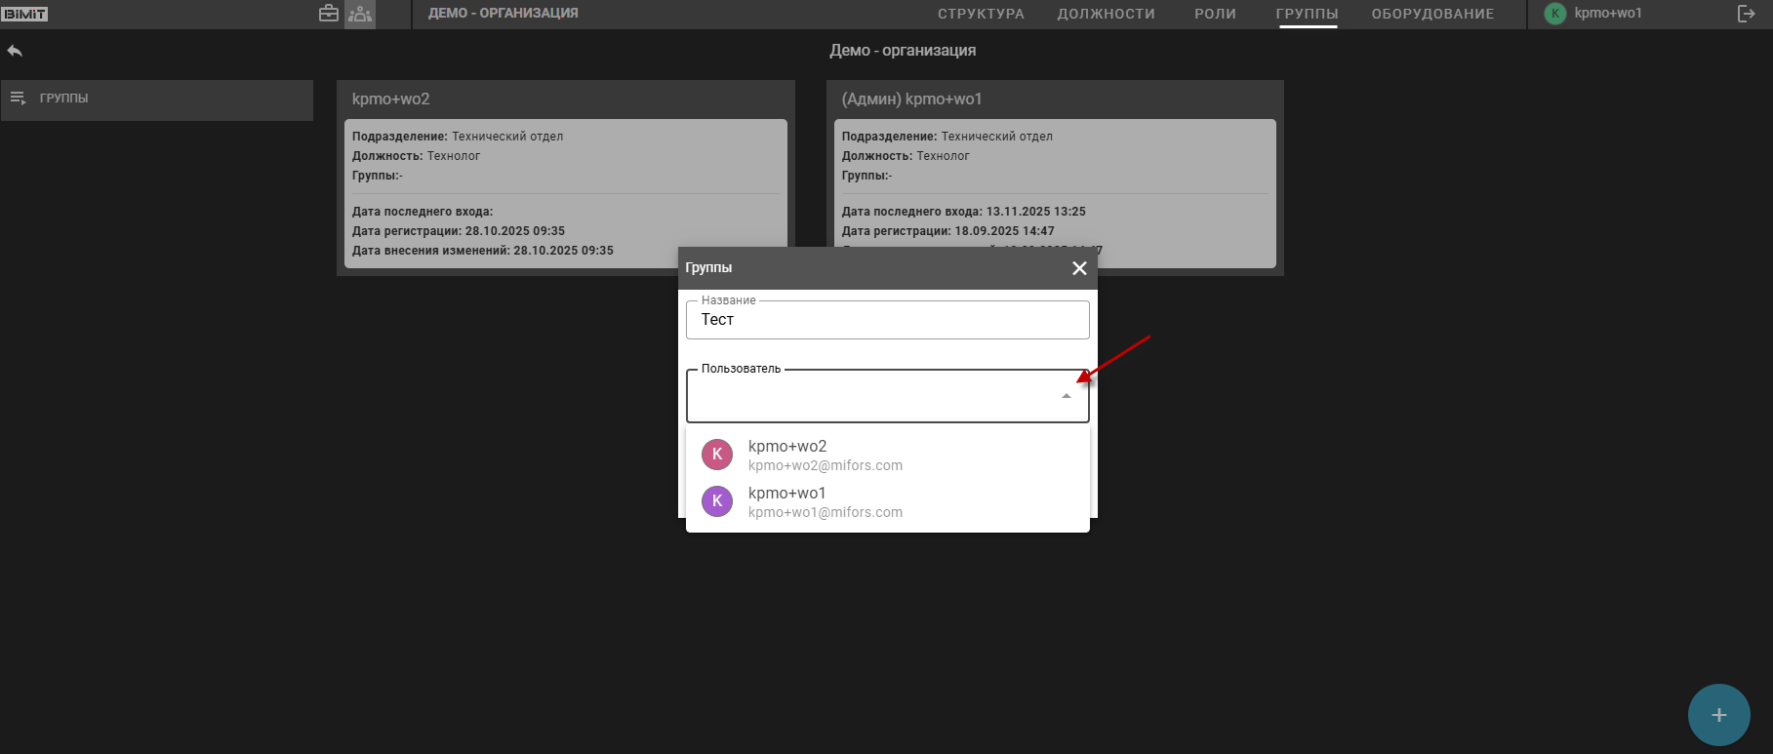
Task: Select the Группы sidebar item
Action: click(x=156, y=99)
